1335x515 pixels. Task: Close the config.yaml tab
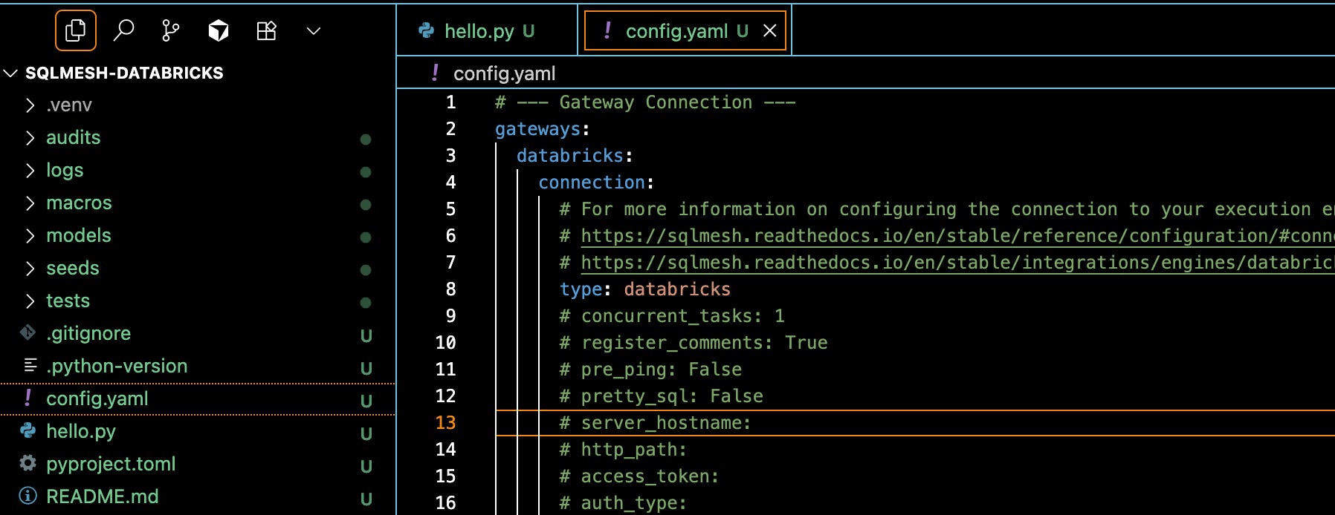pos(770,30)
